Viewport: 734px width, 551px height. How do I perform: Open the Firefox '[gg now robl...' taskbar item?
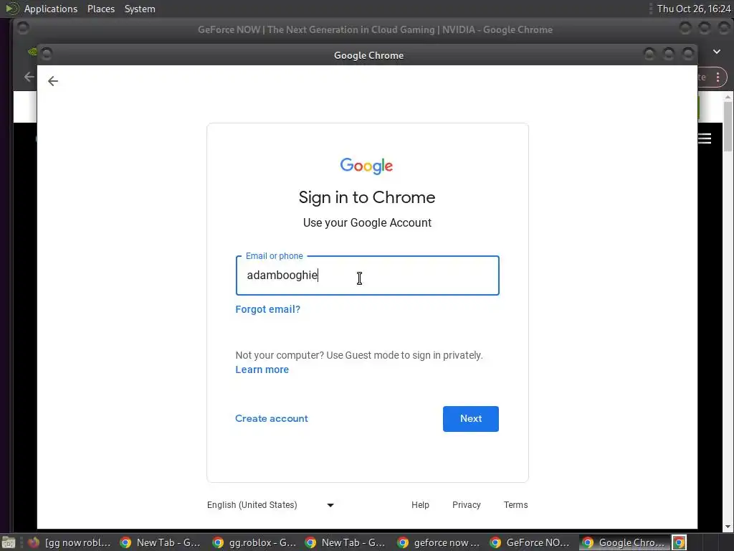[x=70, y=542]
